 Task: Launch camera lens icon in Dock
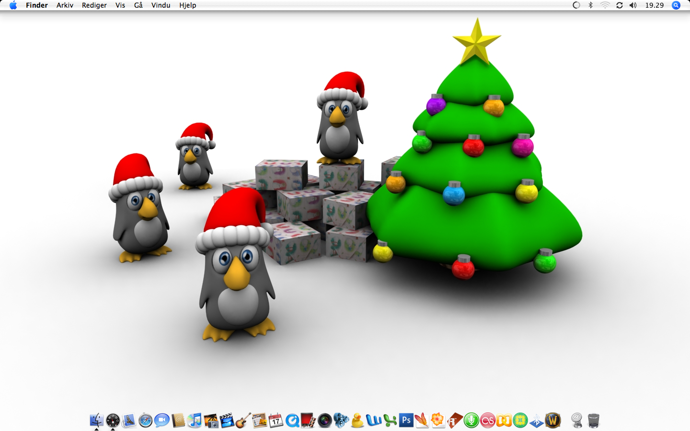click(324, 420)
